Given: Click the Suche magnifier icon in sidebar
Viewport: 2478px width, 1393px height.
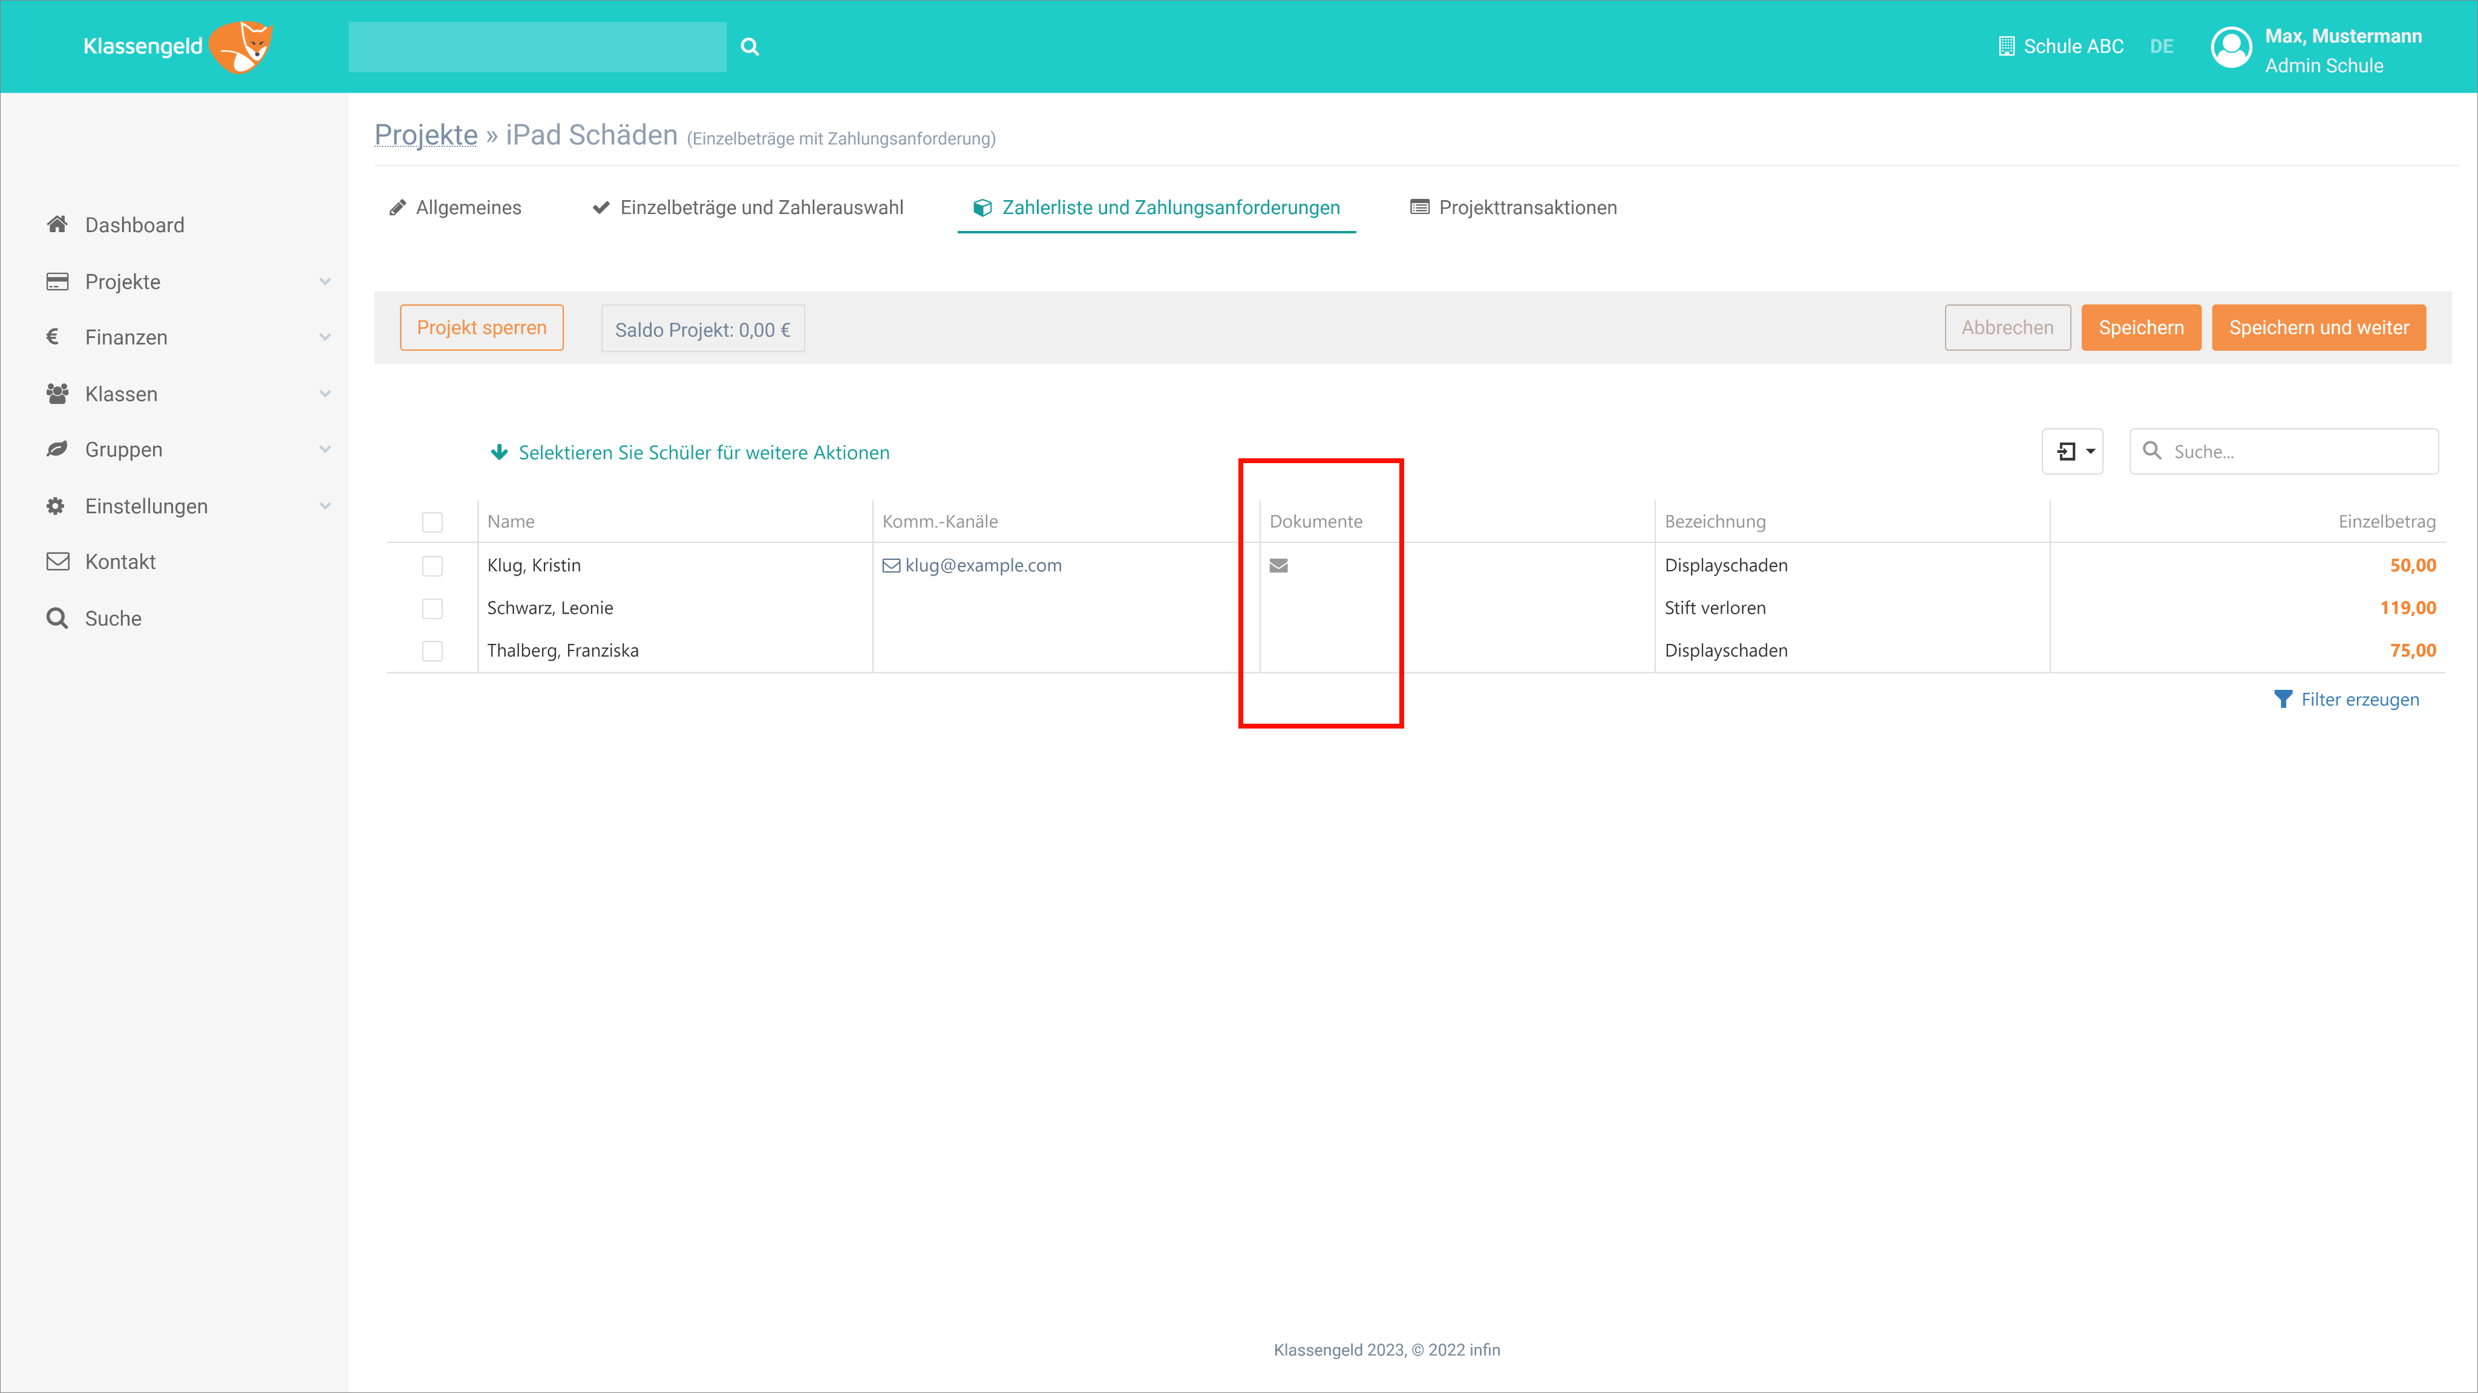Looking at the screenshot, I should click(x=57, y=618).
